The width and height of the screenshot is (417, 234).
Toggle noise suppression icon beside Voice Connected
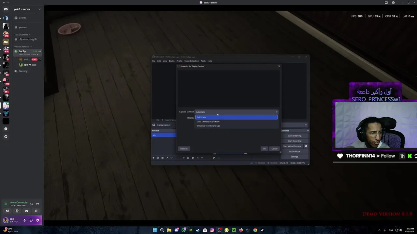32,204
